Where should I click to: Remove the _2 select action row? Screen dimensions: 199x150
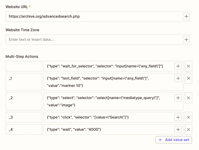click(x=188, y=98)
